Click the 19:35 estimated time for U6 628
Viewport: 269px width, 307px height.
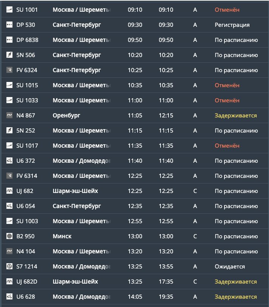point(166,297)
